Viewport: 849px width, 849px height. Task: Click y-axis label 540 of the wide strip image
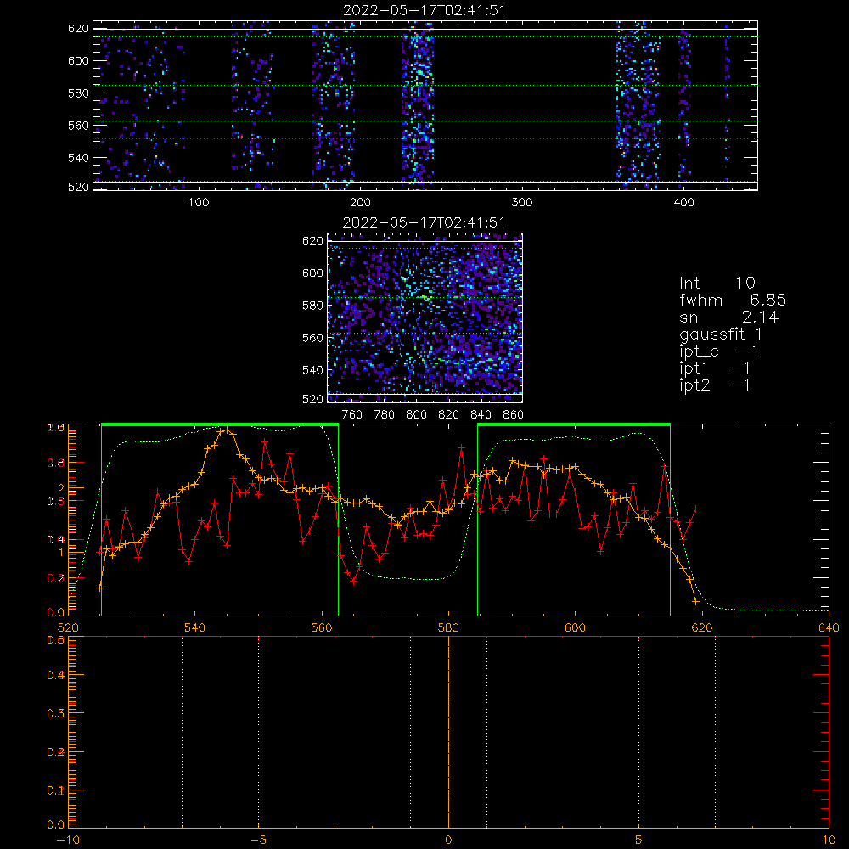[x=78, y=158]
